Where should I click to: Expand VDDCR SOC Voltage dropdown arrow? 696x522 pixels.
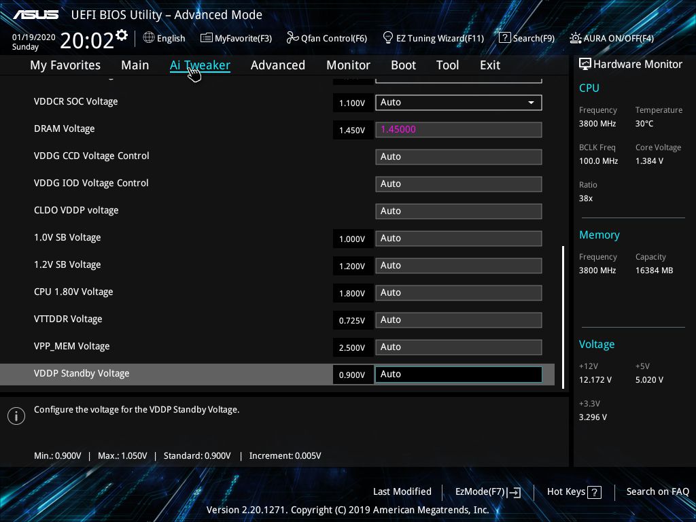click(x=531, y=103)
